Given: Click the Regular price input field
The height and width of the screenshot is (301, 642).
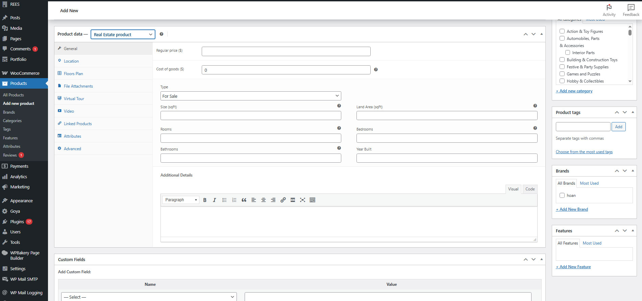Looking at the screenshot, I should 286,51.
